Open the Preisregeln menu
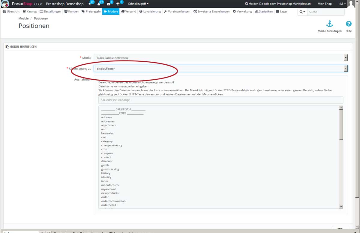The width and height of the screenshot is (360, 233). (91, 11)
